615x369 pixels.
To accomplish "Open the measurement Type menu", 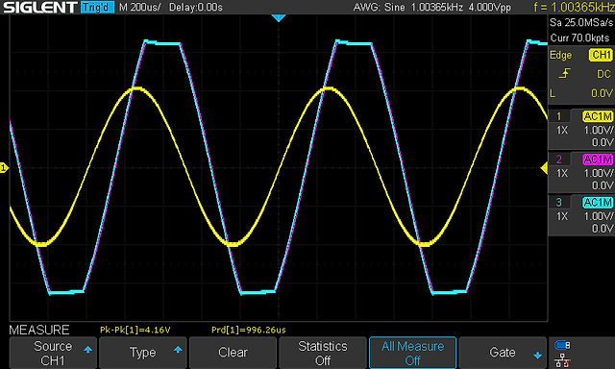I will point(143,353).
